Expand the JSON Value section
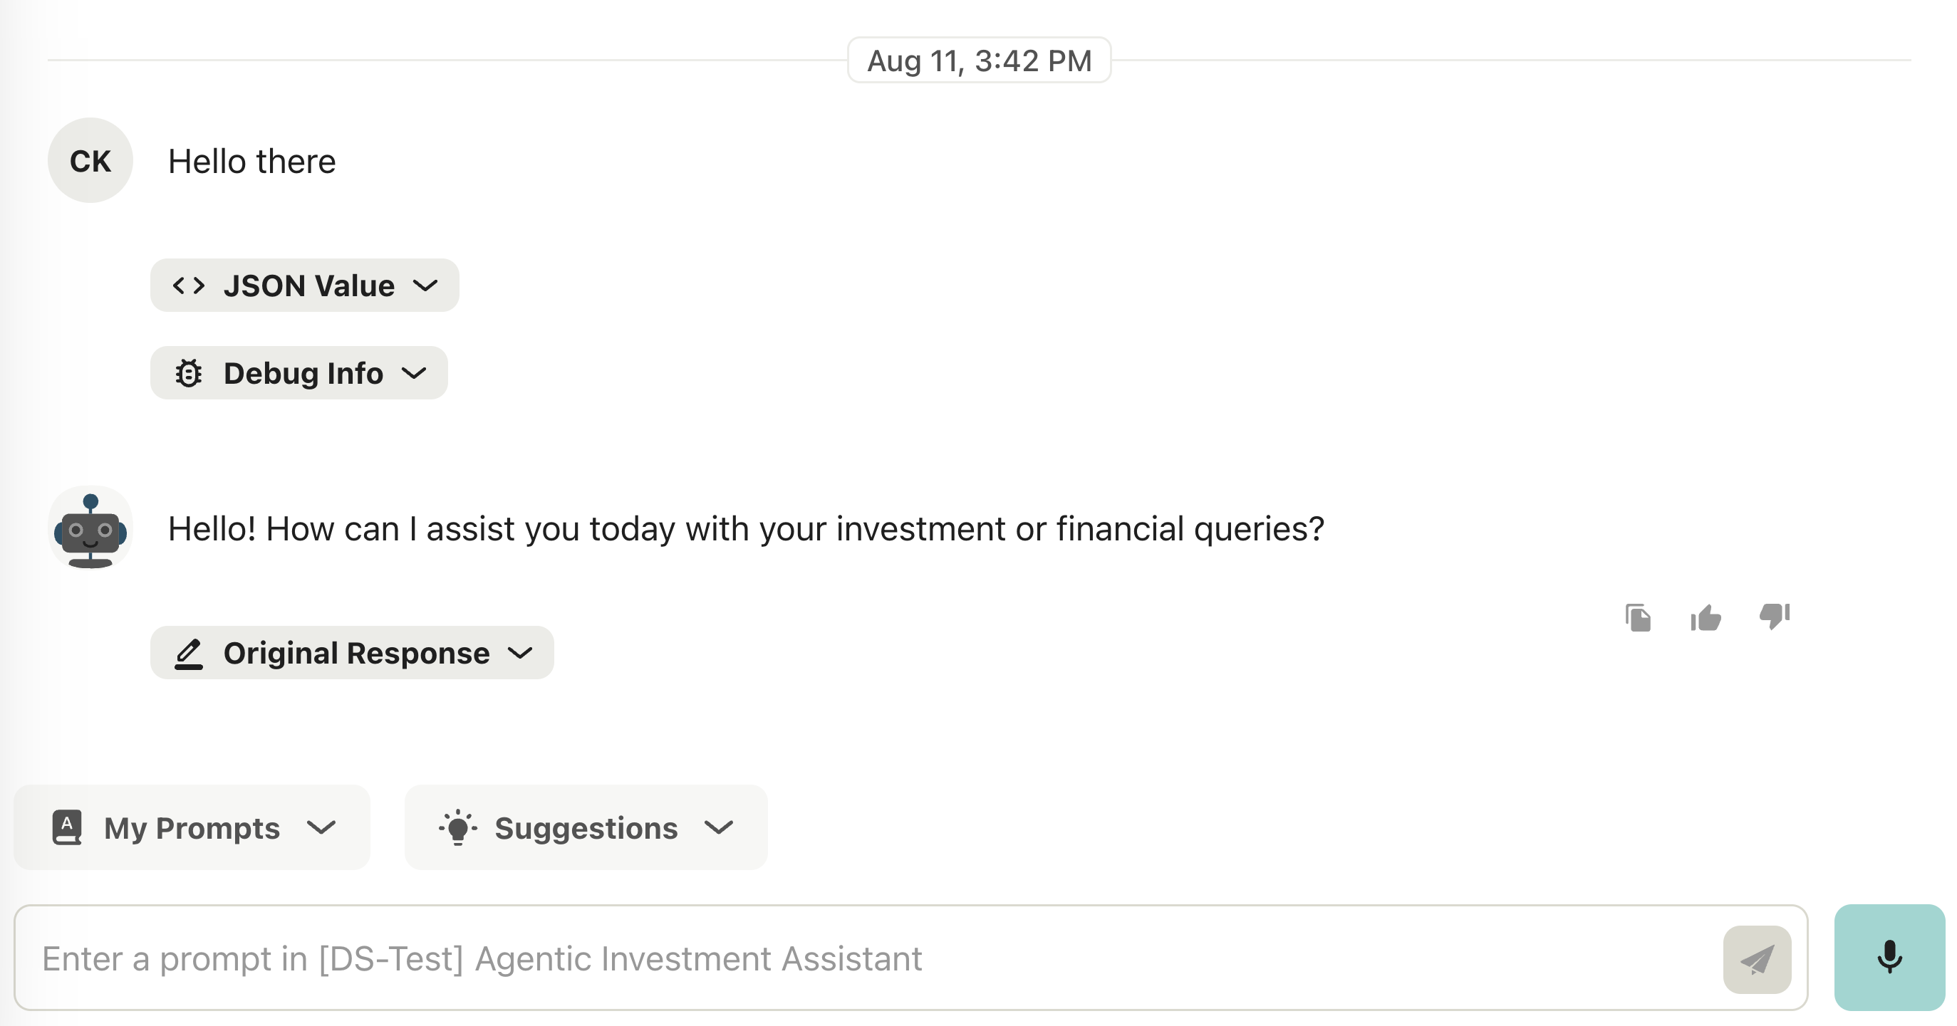Image resolution: width=1957 pixels, height=1026 pixels. (x=425, y=286)
